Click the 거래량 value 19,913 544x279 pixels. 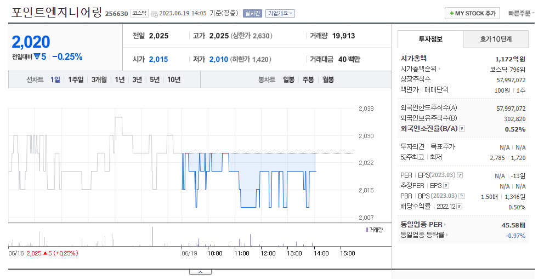click(x=343, y=36)
